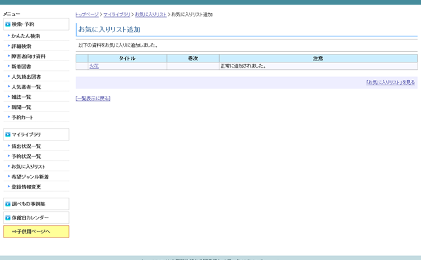Click 正常に追加されました。 message cell
Screen dimensions: 421x260
pos(318,66)
